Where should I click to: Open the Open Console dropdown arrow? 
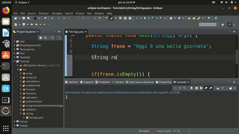(x=235, y=88)
